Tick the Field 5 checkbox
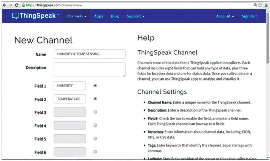Image resolution: width=270 pixels, height=161 pixels. (95, 139)
